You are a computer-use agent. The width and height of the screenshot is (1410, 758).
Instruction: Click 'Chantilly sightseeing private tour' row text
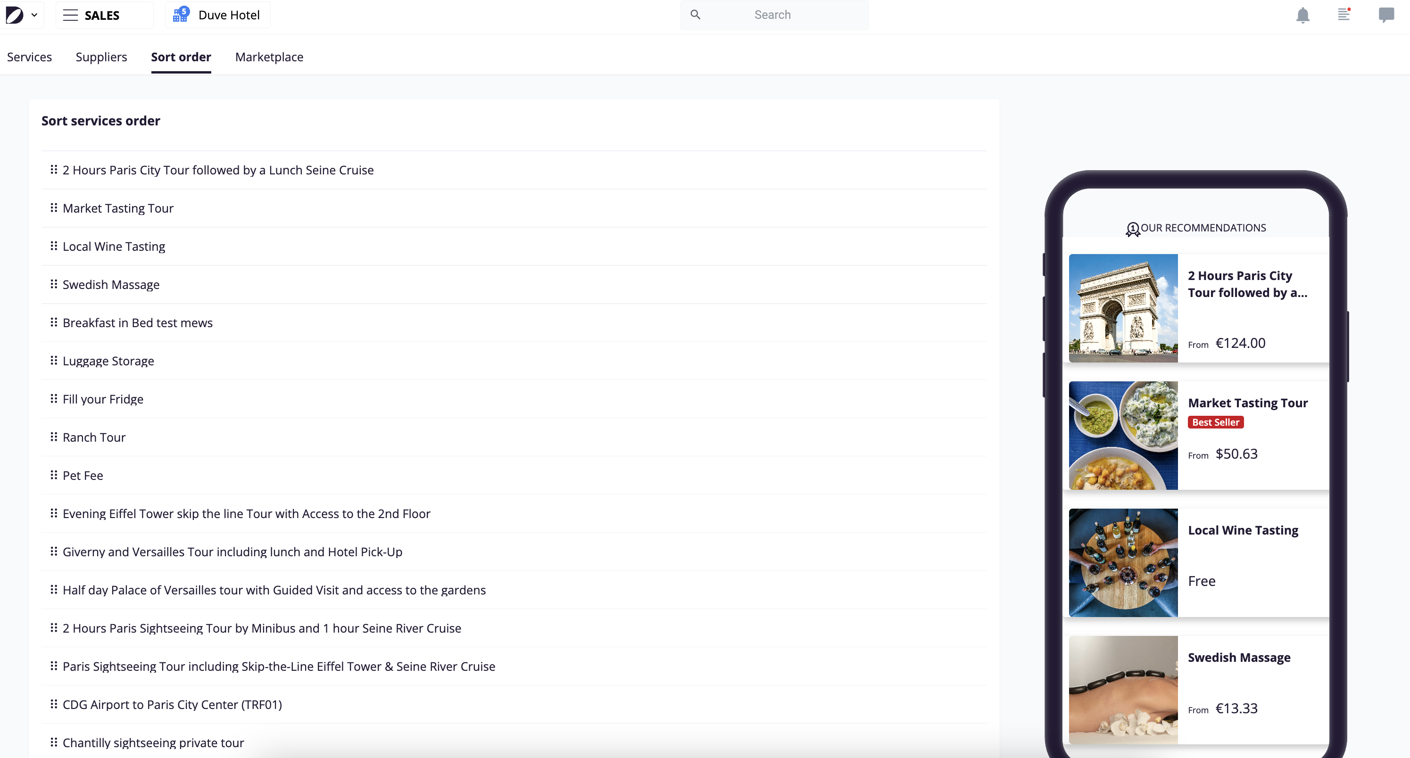pos(153,742)
